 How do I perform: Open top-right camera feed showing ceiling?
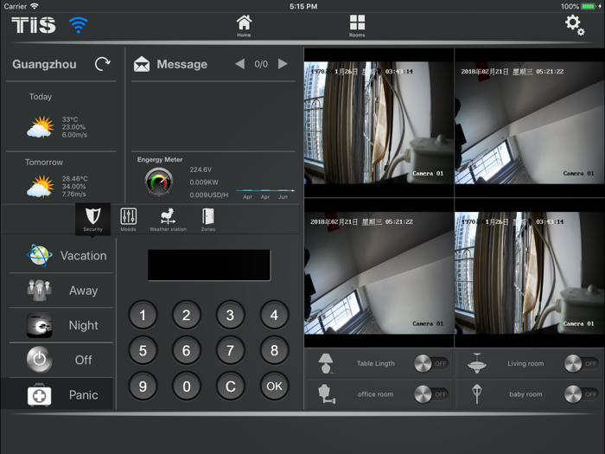[529, 123]
